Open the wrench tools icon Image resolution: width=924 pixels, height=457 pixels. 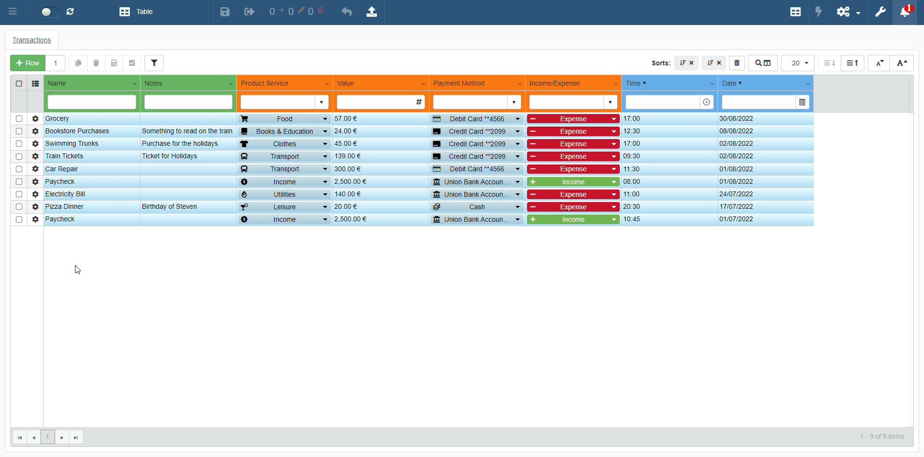880,12
